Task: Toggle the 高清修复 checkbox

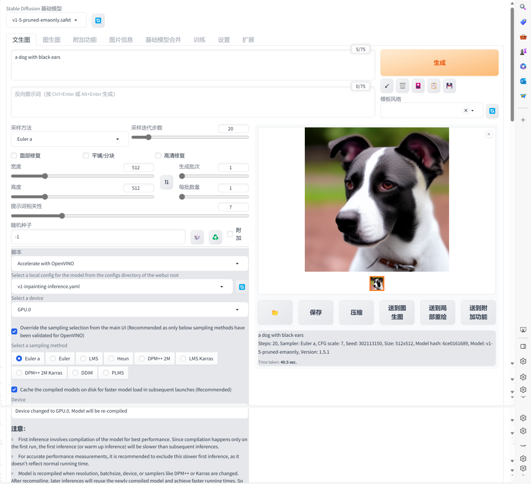Action: (159, 156)
